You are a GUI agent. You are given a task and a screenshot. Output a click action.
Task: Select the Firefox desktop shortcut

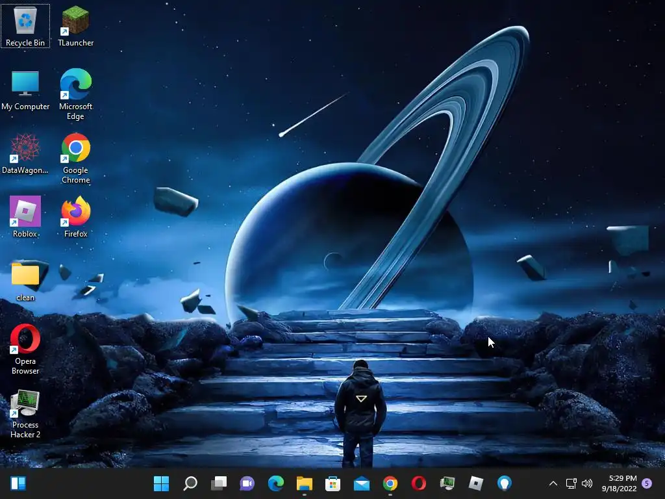click(75, 217)
